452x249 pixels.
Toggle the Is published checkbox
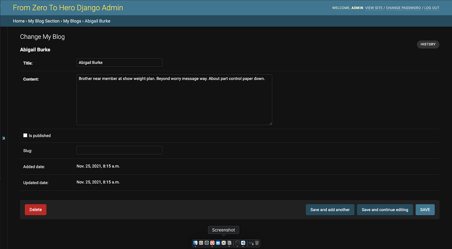tap(25, 135)
